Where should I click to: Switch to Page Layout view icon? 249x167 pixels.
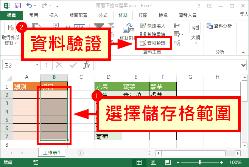(x=153, y=162)
